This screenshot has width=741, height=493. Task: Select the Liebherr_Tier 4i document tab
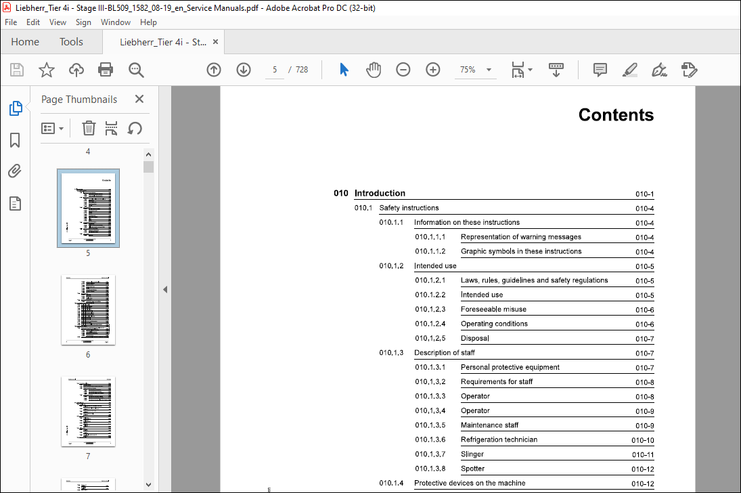(163, 42)
